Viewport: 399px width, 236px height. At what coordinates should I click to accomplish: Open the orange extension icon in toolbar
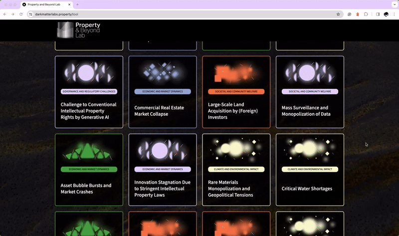(358, 14)
